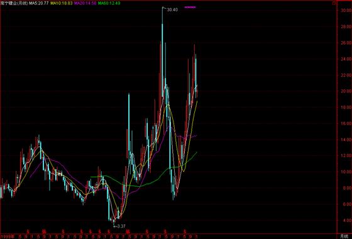
Task: Click the 4.00 price axis label
Action: (x=346, y=220)
